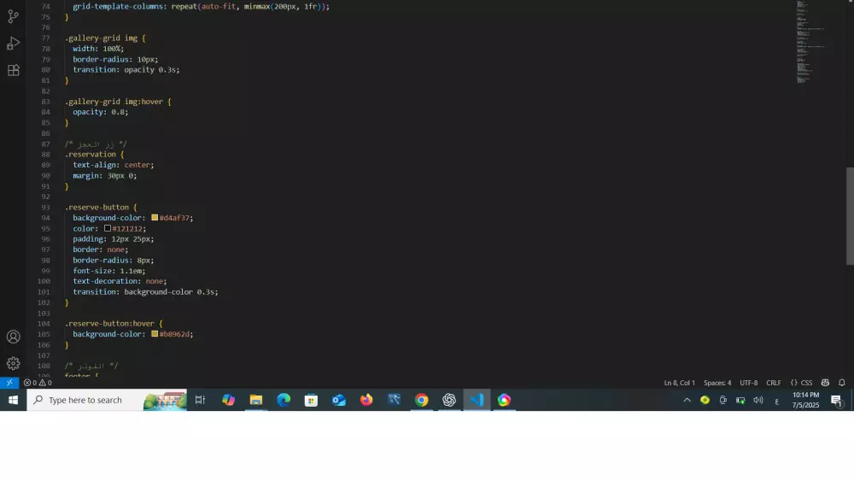Change language mode from CSS
The width and height of the screenshot is (854, 481).
(801, 383)
